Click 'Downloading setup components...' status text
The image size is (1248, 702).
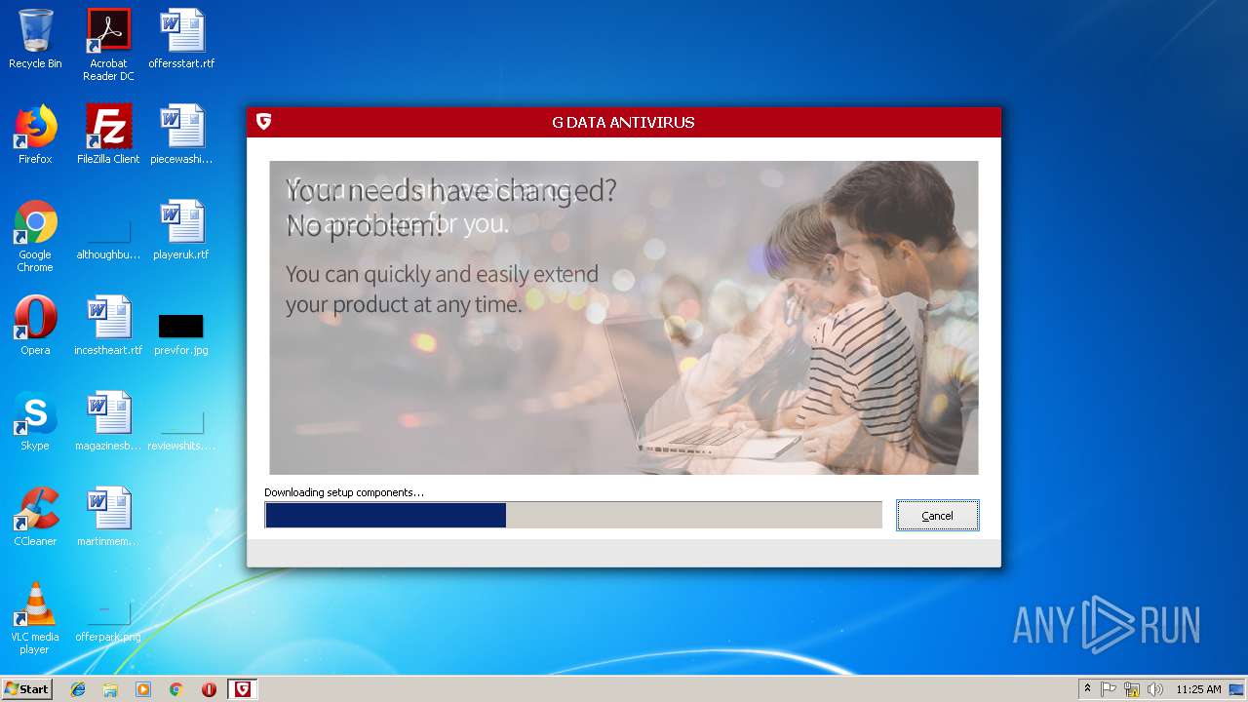pyautogui.click(x=344, y=492)
